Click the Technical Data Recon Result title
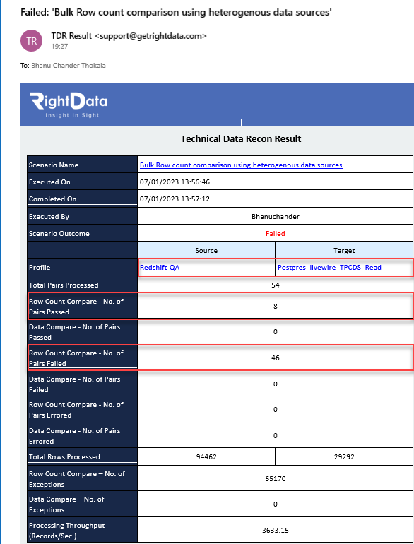The height and width of the screenshot is (544, 414). pos(241,138)
